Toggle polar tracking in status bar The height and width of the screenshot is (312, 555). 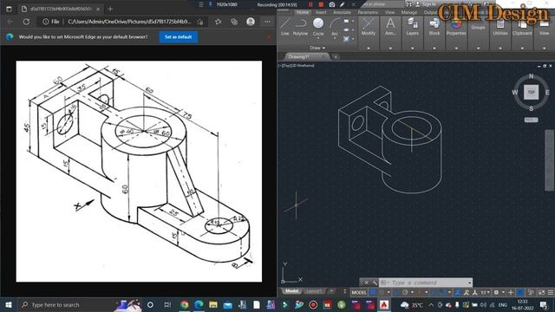[x=405, y=292]
